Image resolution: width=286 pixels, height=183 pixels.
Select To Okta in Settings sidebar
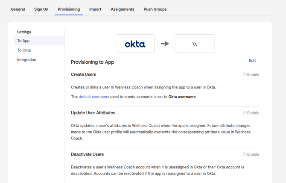[x=24, y=50]
